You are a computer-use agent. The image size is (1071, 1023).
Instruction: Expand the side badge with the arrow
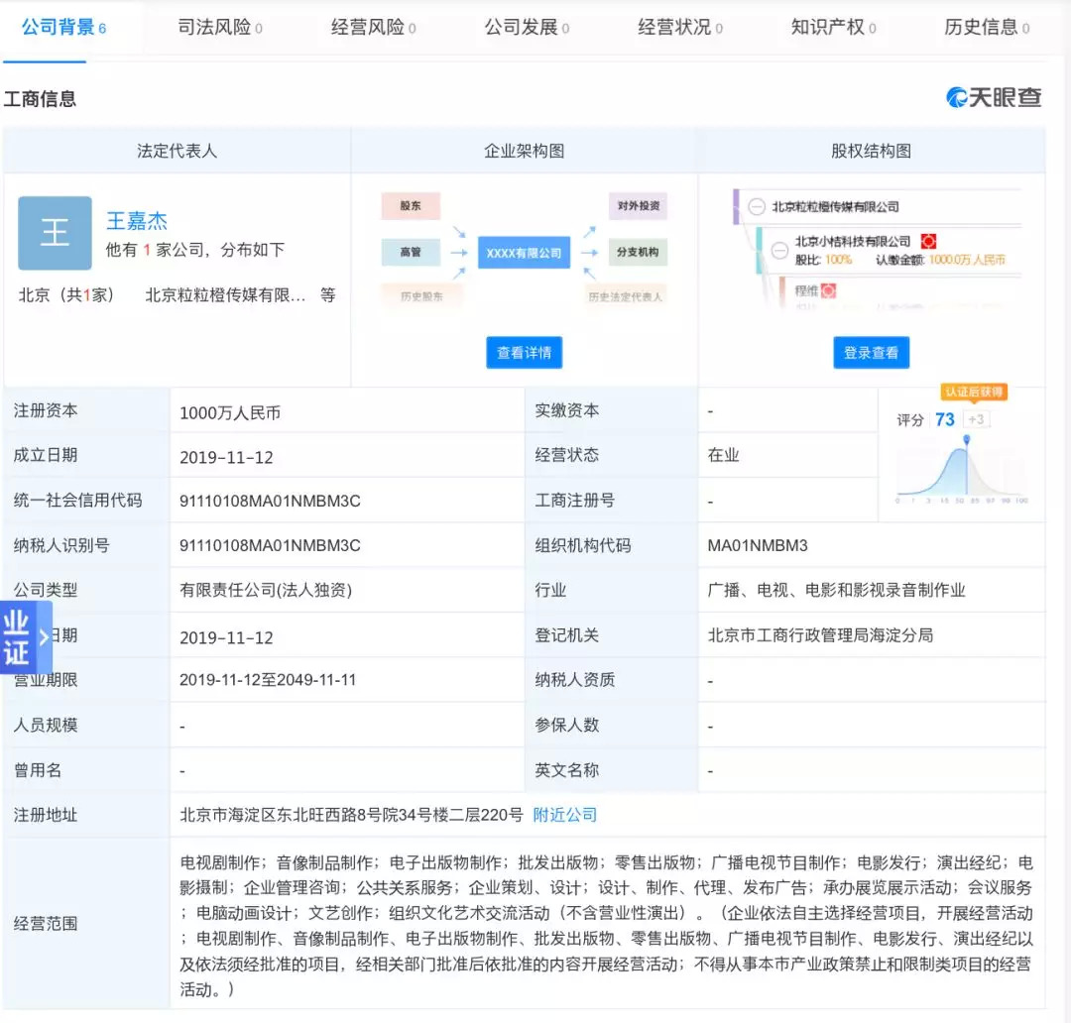(44, 637)
